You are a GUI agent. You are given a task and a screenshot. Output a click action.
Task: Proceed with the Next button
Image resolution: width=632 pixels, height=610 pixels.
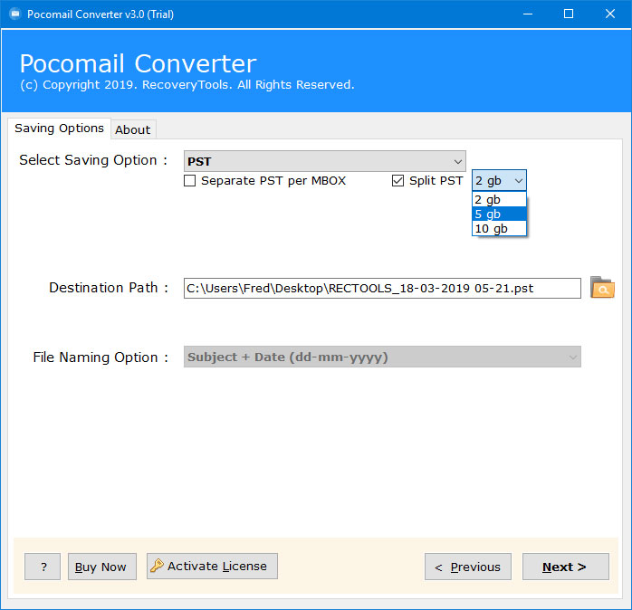pyautogui.click(x=566, y=567)
